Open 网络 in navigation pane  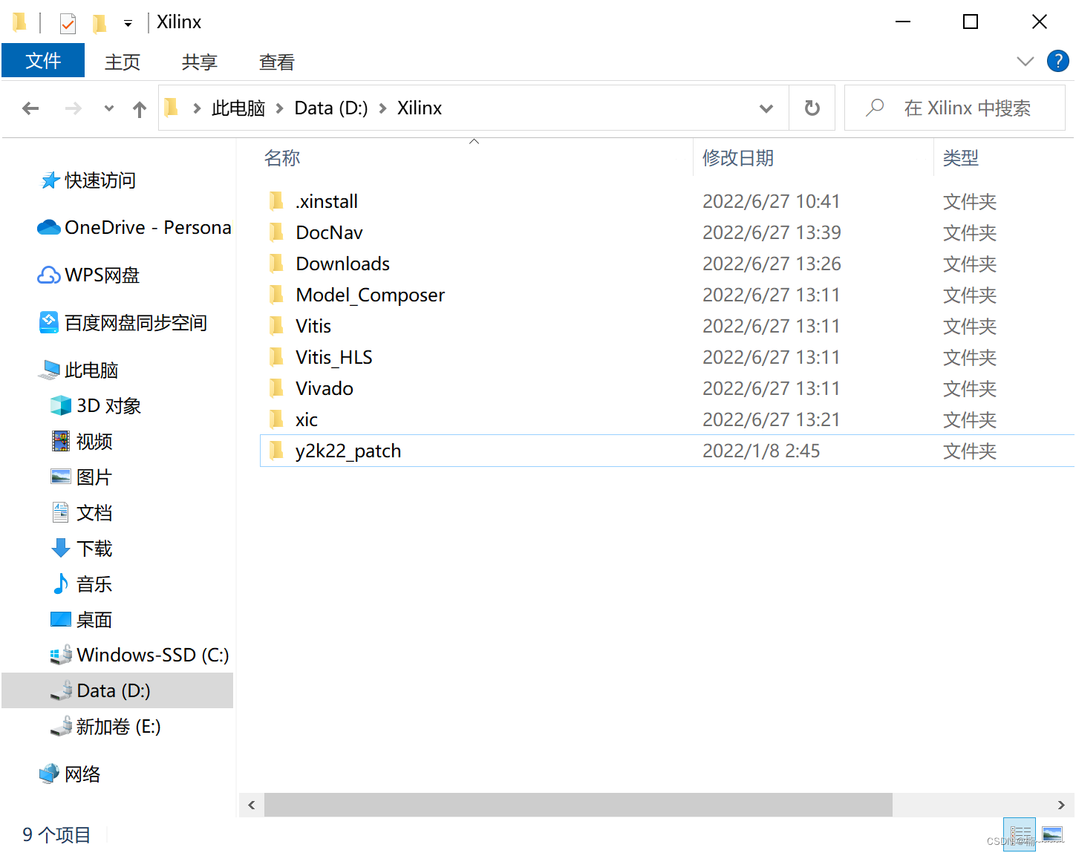(70, 774)
